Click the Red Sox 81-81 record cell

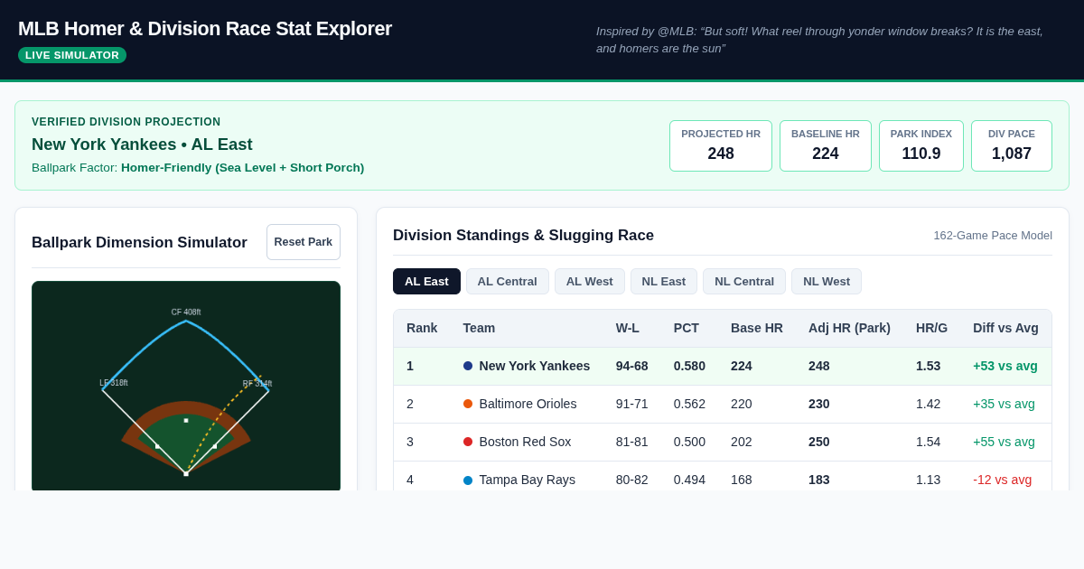pyautogui.click(x=632, y=442)
